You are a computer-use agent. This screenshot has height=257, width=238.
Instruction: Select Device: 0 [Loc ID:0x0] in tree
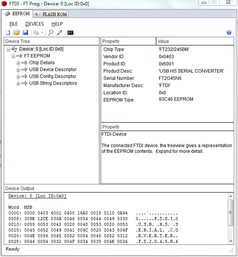point(41,49)
